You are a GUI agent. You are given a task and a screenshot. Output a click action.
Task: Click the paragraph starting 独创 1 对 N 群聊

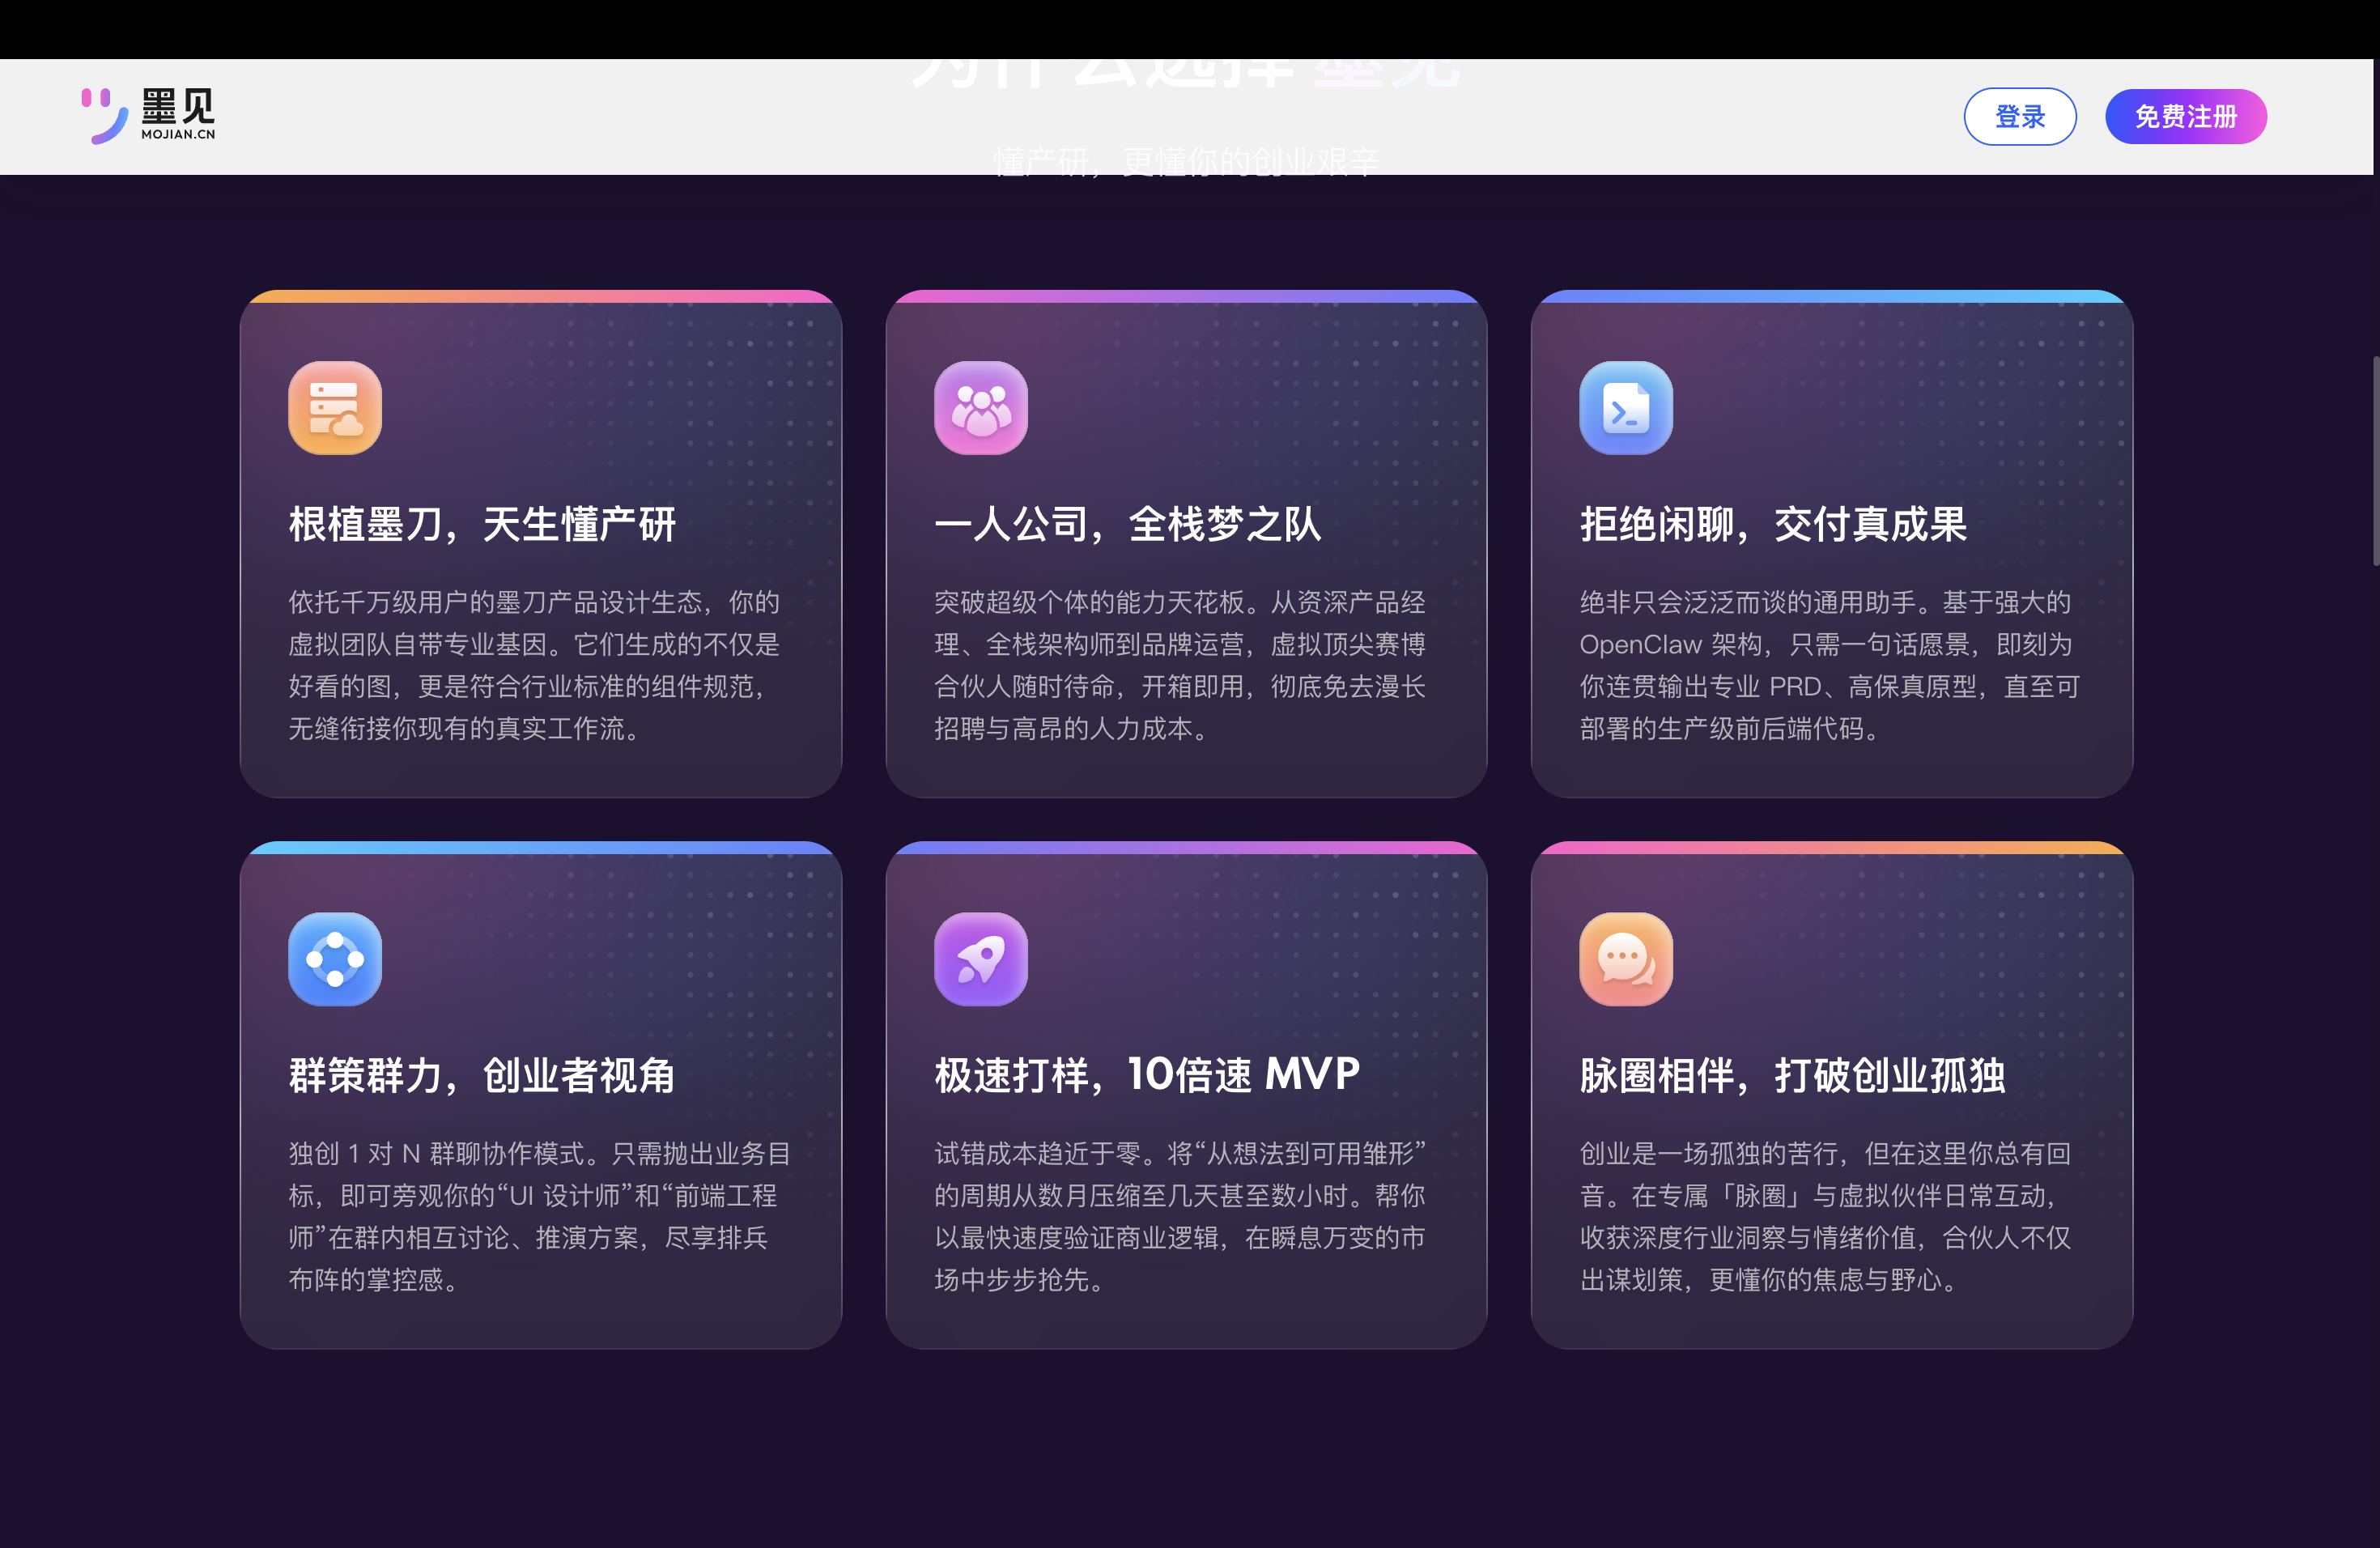(x=540, y=1216)
